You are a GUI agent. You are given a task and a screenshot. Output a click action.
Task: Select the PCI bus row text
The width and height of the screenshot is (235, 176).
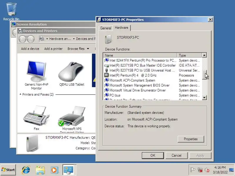pyautogui.click(x=115, y=95)
